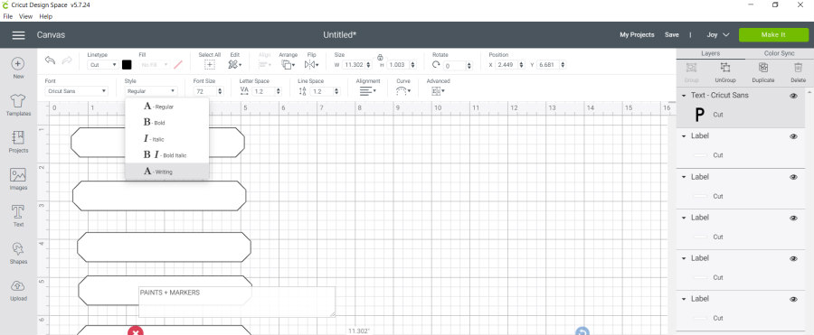Viewport: 814px width, 335px height.
Task: Open the Shapes tool in the sidebar
Action: (18, 253)
